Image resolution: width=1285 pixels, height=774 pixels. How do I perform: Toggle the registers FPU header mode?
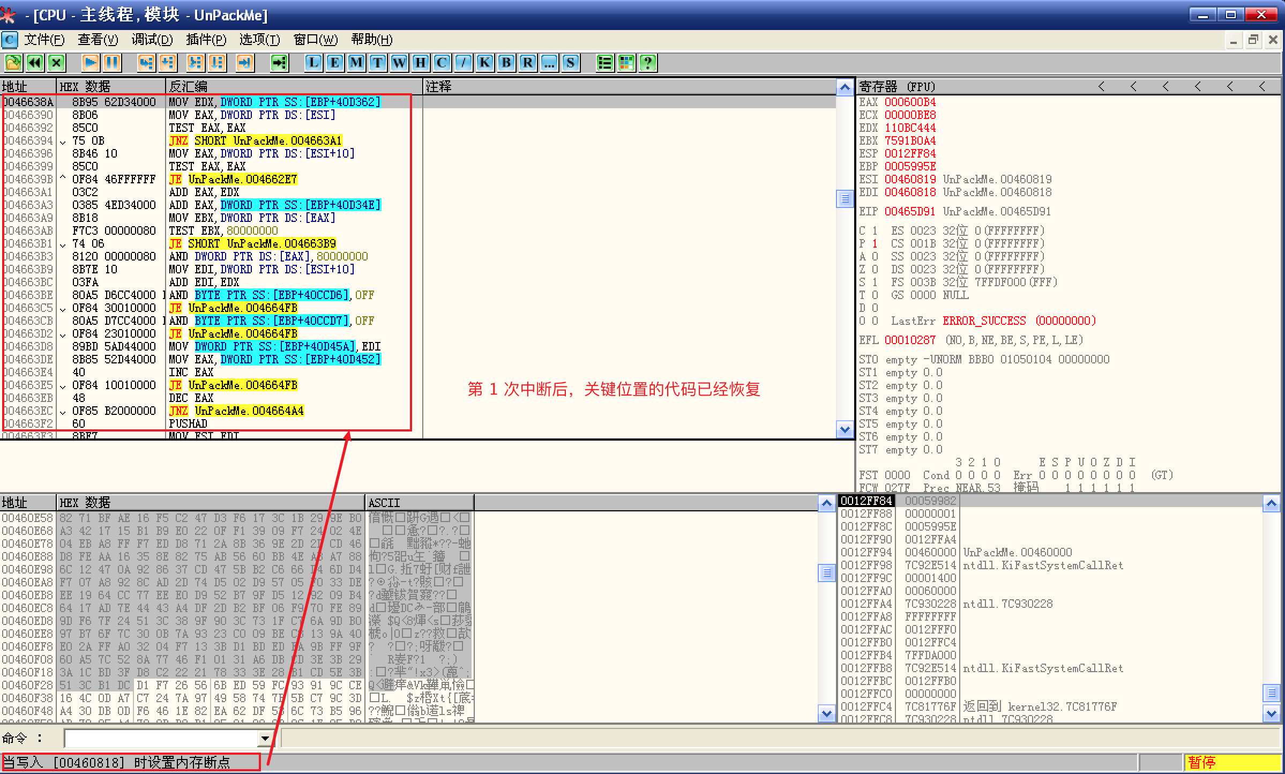pyautogui.click(x=897, y=86)
